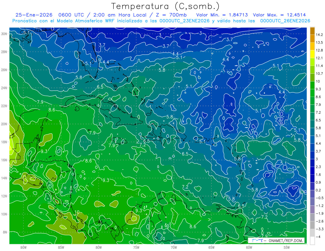
Task: Click the 55W longitude axis label
Action: [x=287, y=247]
